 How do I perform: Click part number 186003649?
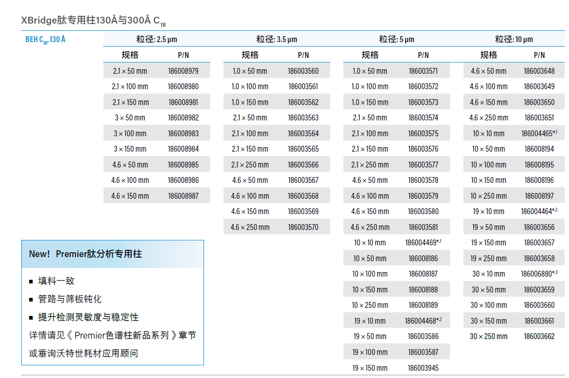539,86
